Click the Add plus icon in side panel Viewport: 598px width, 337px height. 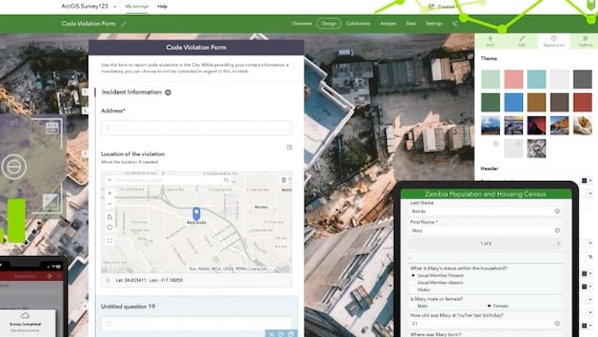[x=490, y=38]
